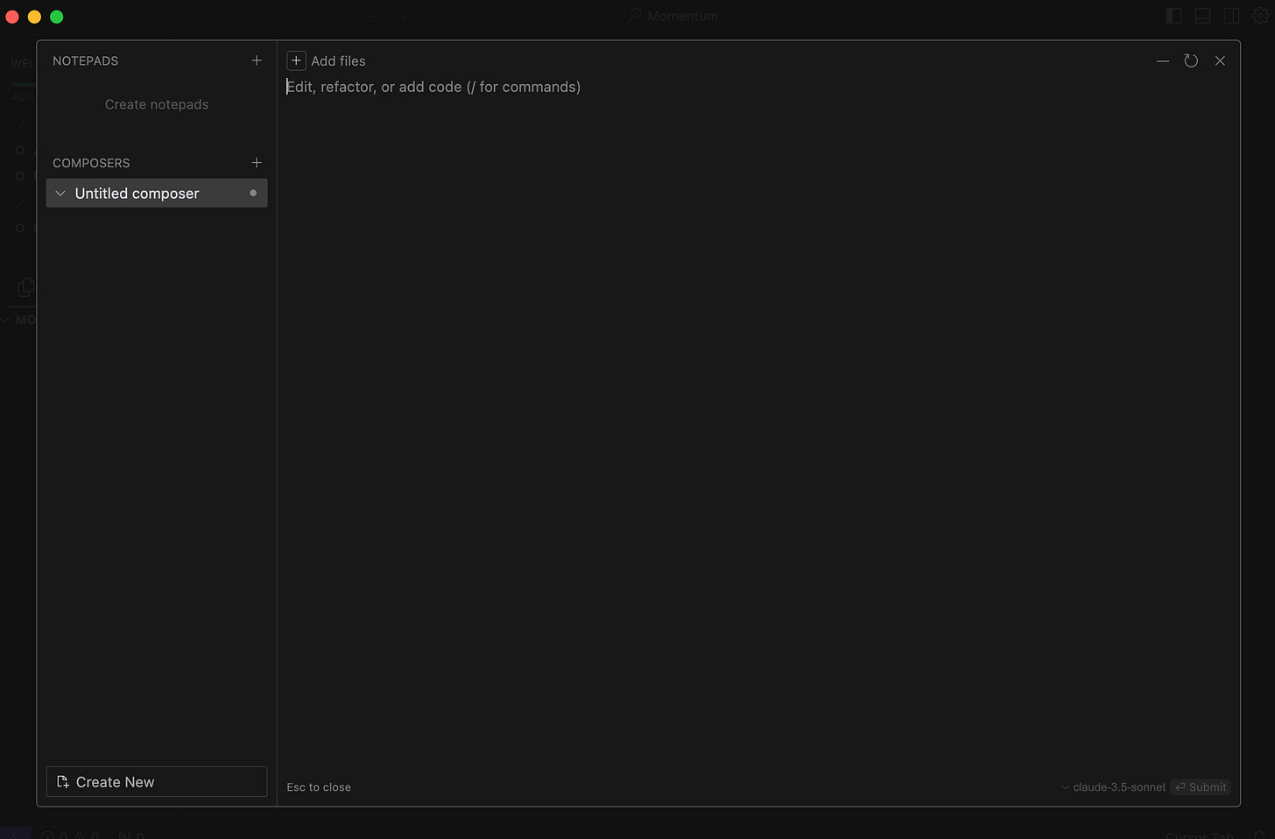Collapse the Untitled composer chevron
Image resolution: width=1275 pixels, height=839 pixels.
coord(60,194)
